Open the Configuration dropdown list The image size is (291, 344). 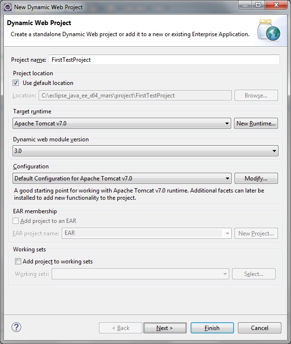click(227, 179)
